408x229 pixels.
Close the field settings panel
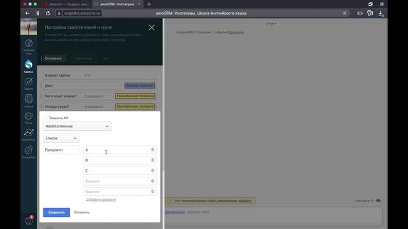pos(152,27)
